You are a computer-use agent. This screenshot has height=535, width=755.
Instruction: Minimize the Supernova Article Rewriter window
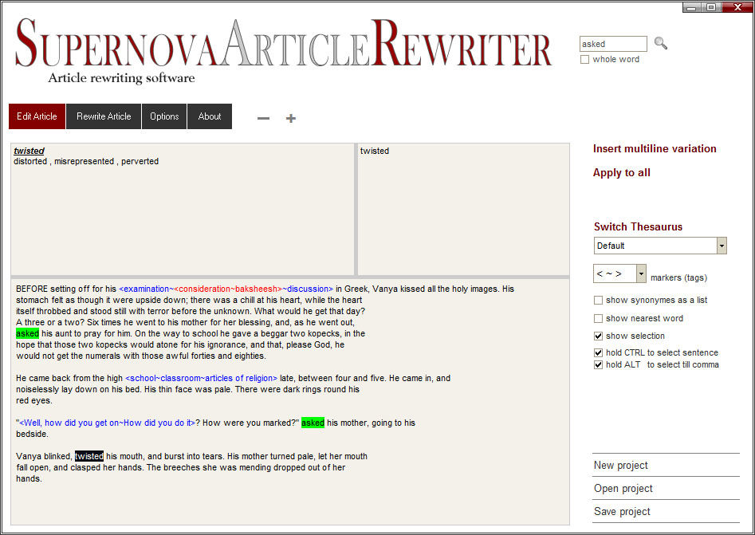click(691, 7)
